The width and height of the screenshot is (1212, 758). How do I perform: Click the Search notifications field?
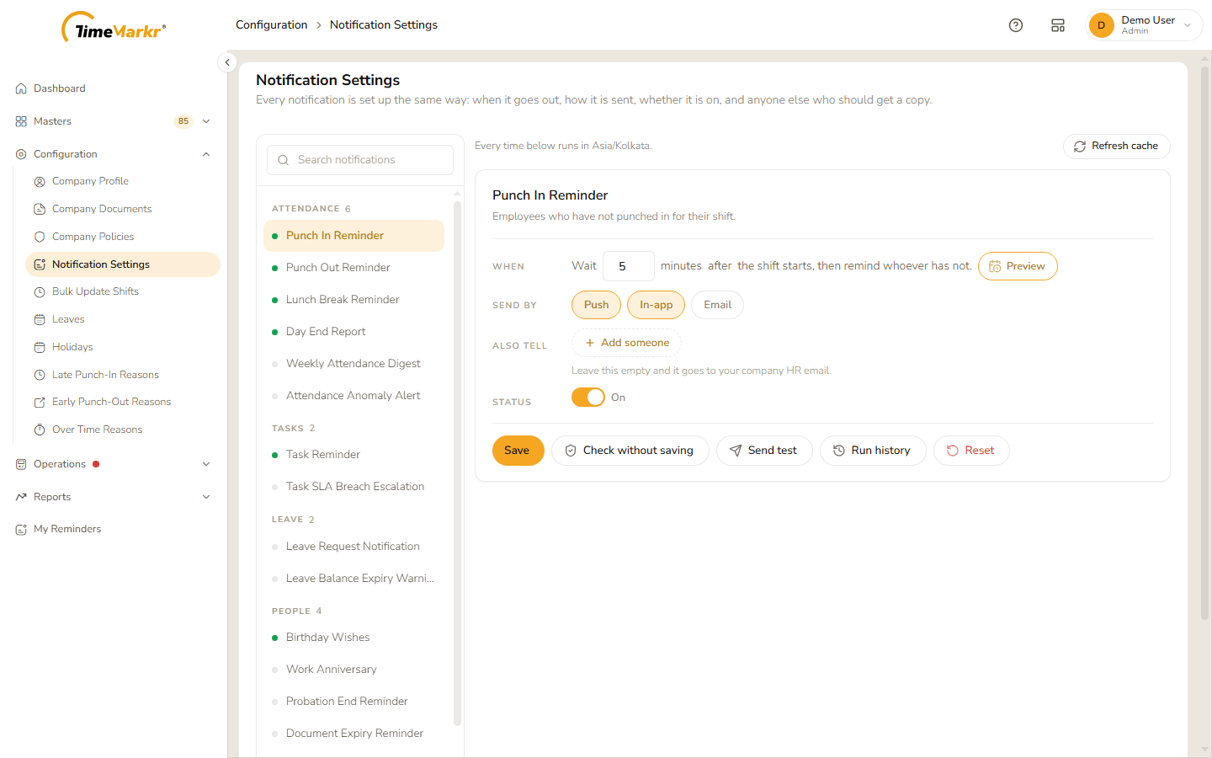pos(360,160)
